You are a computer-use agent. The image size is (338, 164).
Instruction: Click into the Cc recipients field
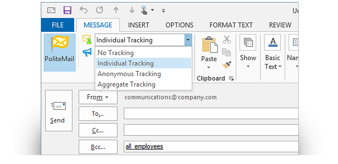point(211,130)
